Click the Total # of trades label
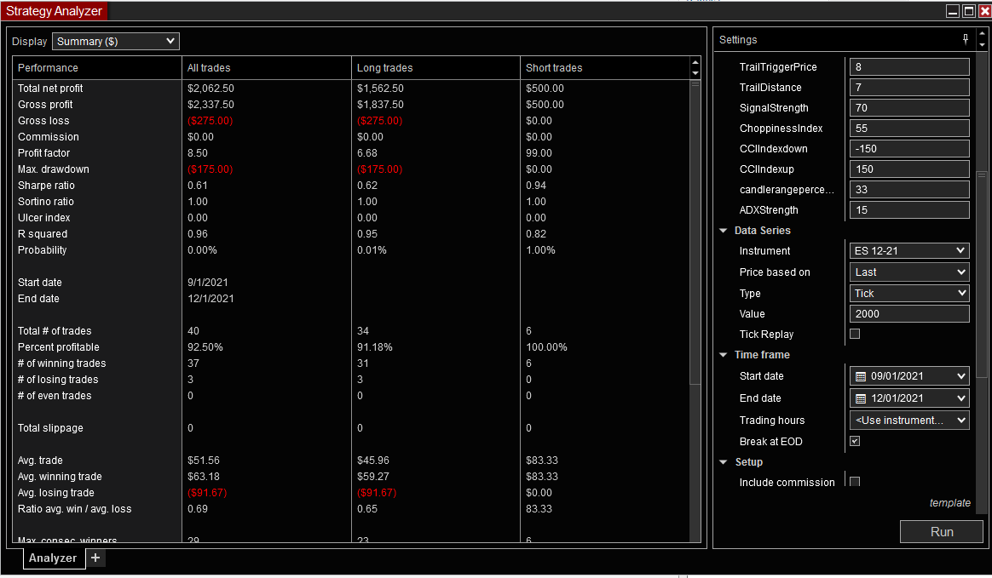The image size is (992, 578). (55, 331)
